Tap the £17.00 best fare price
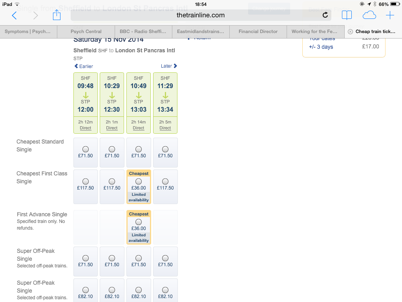Viewport: 402px width, 302px height. pyautogui.click(x=371, y=46)
